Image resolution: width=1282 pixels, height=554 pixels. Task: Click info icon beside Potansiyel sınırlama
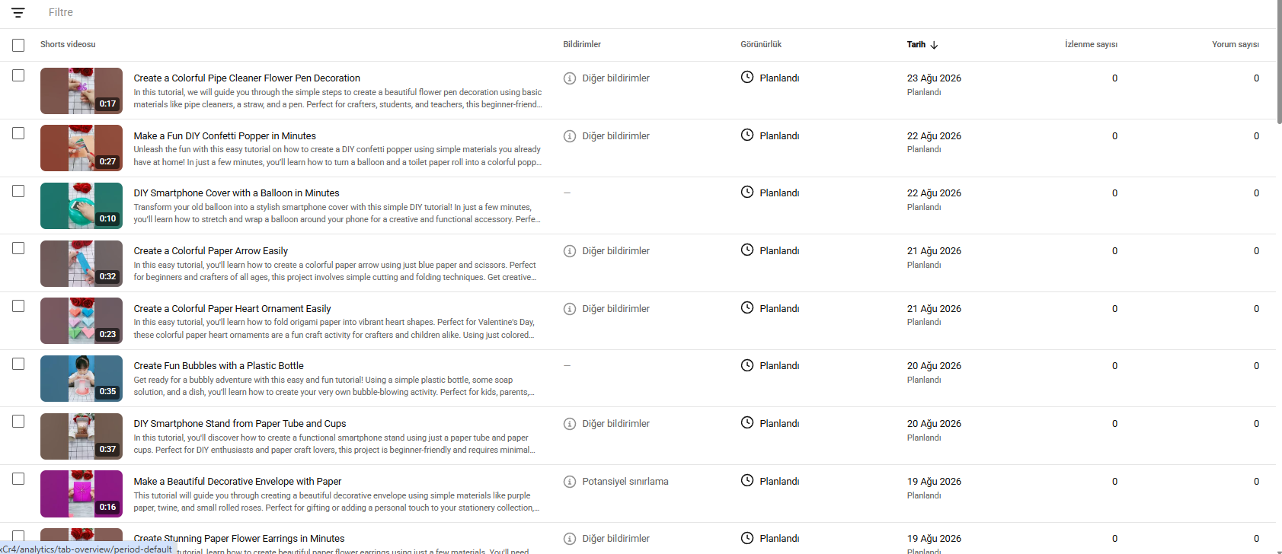[569, 482]
